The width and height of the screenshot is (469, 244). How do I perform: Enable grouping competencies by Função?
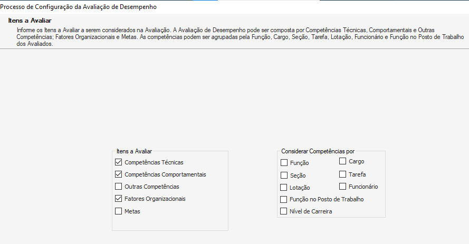pos(284,163)
